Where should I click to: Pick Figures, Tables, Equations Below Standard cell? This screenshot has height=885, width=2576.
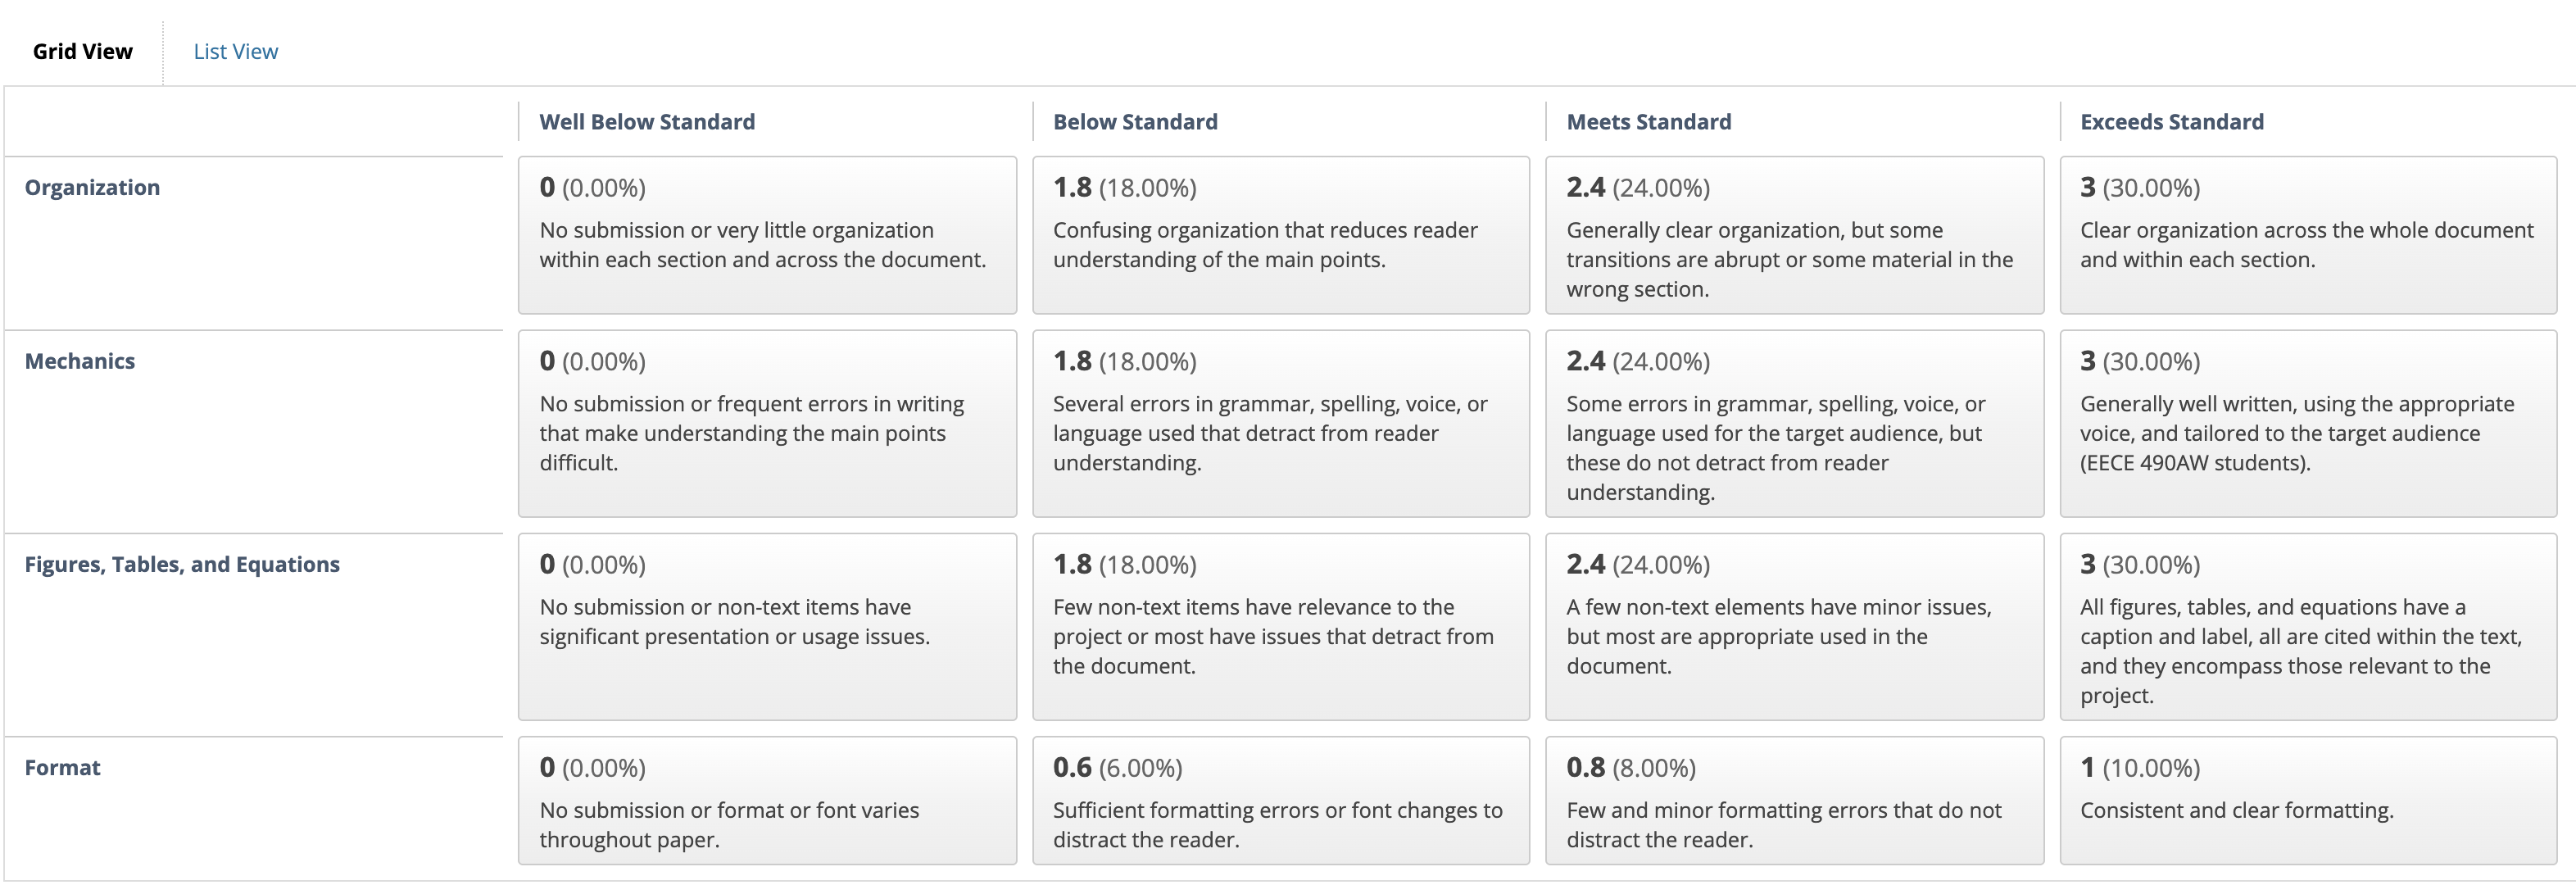click(1280, 627)
